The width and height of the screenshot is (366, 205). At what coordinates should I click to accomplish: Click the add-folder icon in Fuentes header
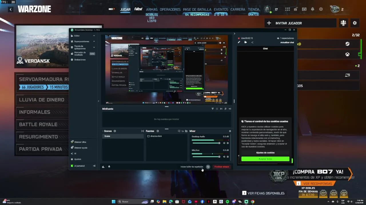[186, 131]
